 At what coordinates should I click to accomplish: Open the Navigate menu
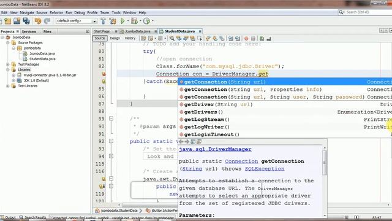pyautogui.click(x=27, y=12)
